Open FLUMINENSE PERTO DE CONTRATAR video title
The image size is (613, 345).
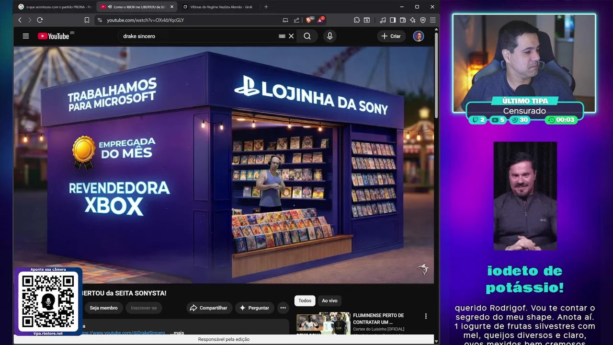click(x=378, y=319)
